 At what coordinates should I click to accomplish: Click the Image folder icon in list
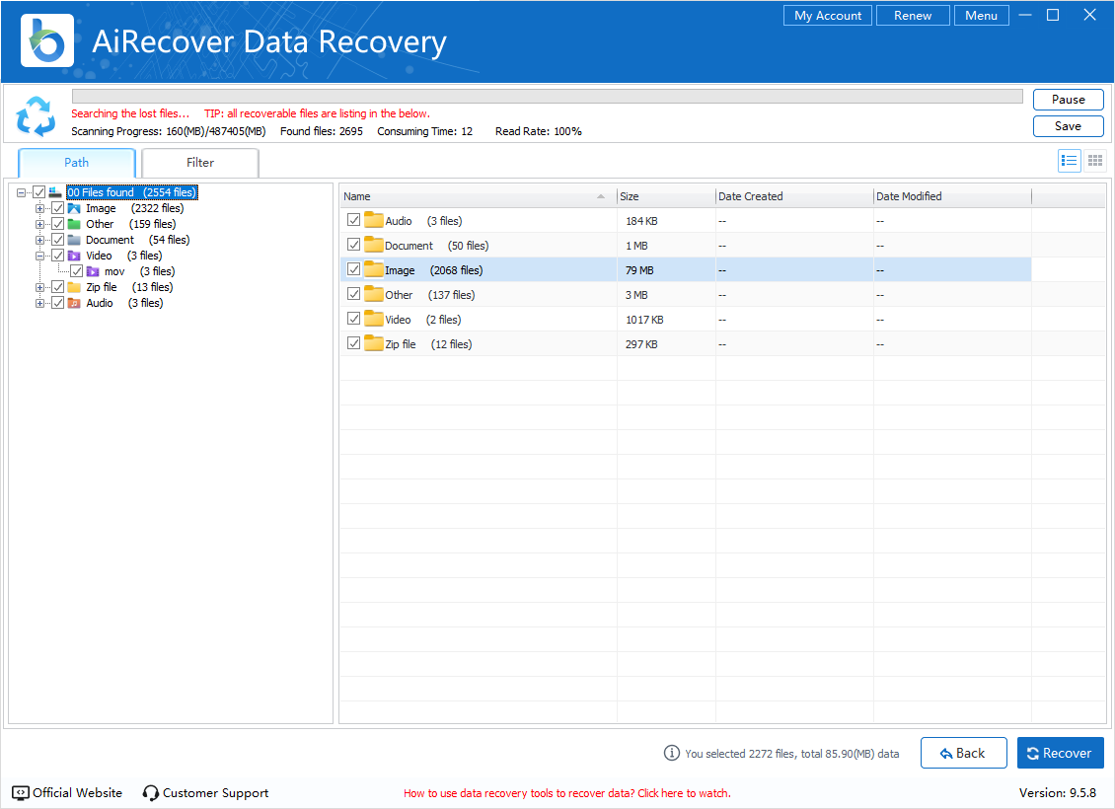pos(373,269)
